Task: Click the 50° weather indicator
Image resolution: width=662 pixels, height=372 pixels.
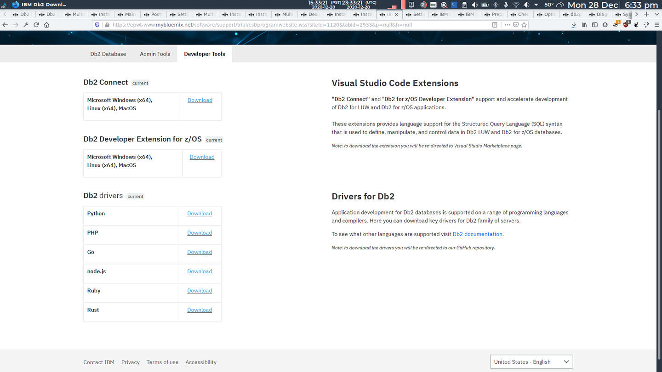Action: coord(554,5)
